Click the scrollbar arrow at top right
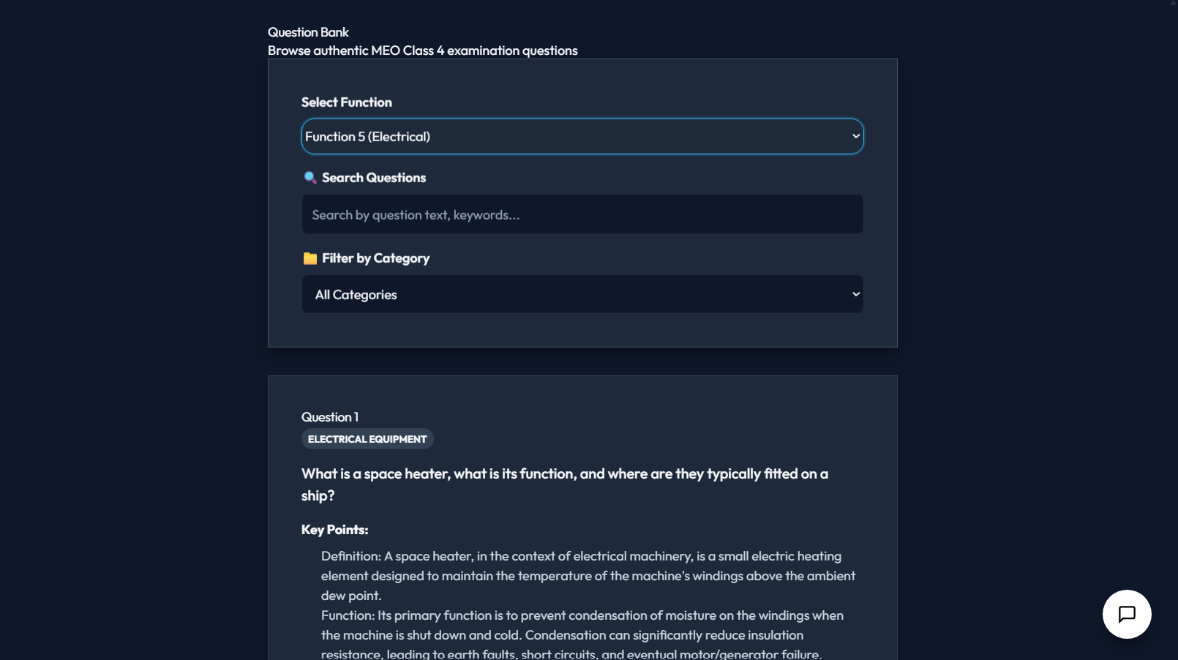This screenshot has height=660, width=1178. pyautogui.click(x=1173, y=4)
